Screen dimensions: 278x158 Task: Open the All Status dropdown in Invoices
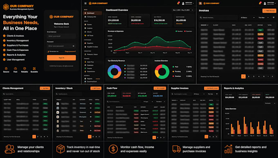(247, 18)
